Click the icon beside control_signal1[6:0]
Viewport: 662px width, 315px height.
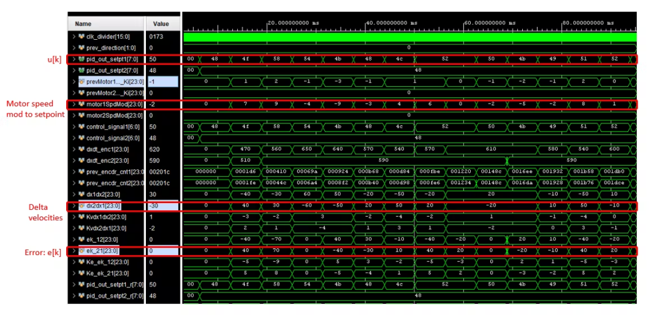80,126
